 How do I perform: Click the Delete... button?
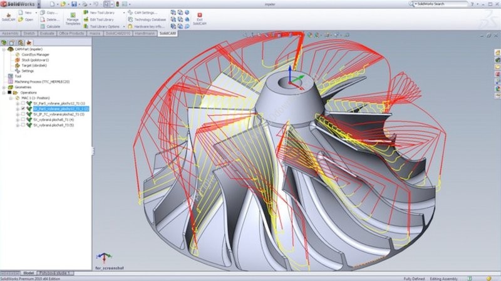[49, 19]
